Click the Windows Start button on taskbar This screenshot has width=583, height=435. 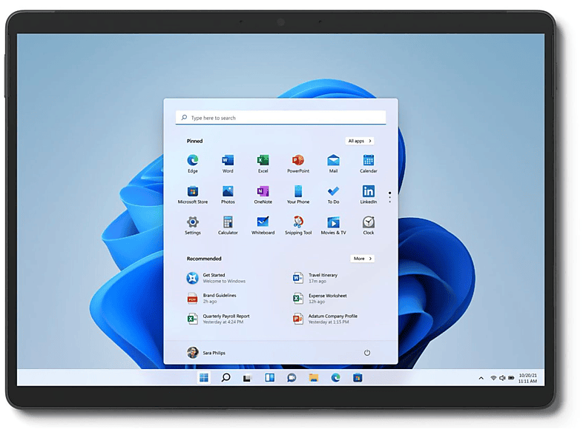click(x=204, y=378)
